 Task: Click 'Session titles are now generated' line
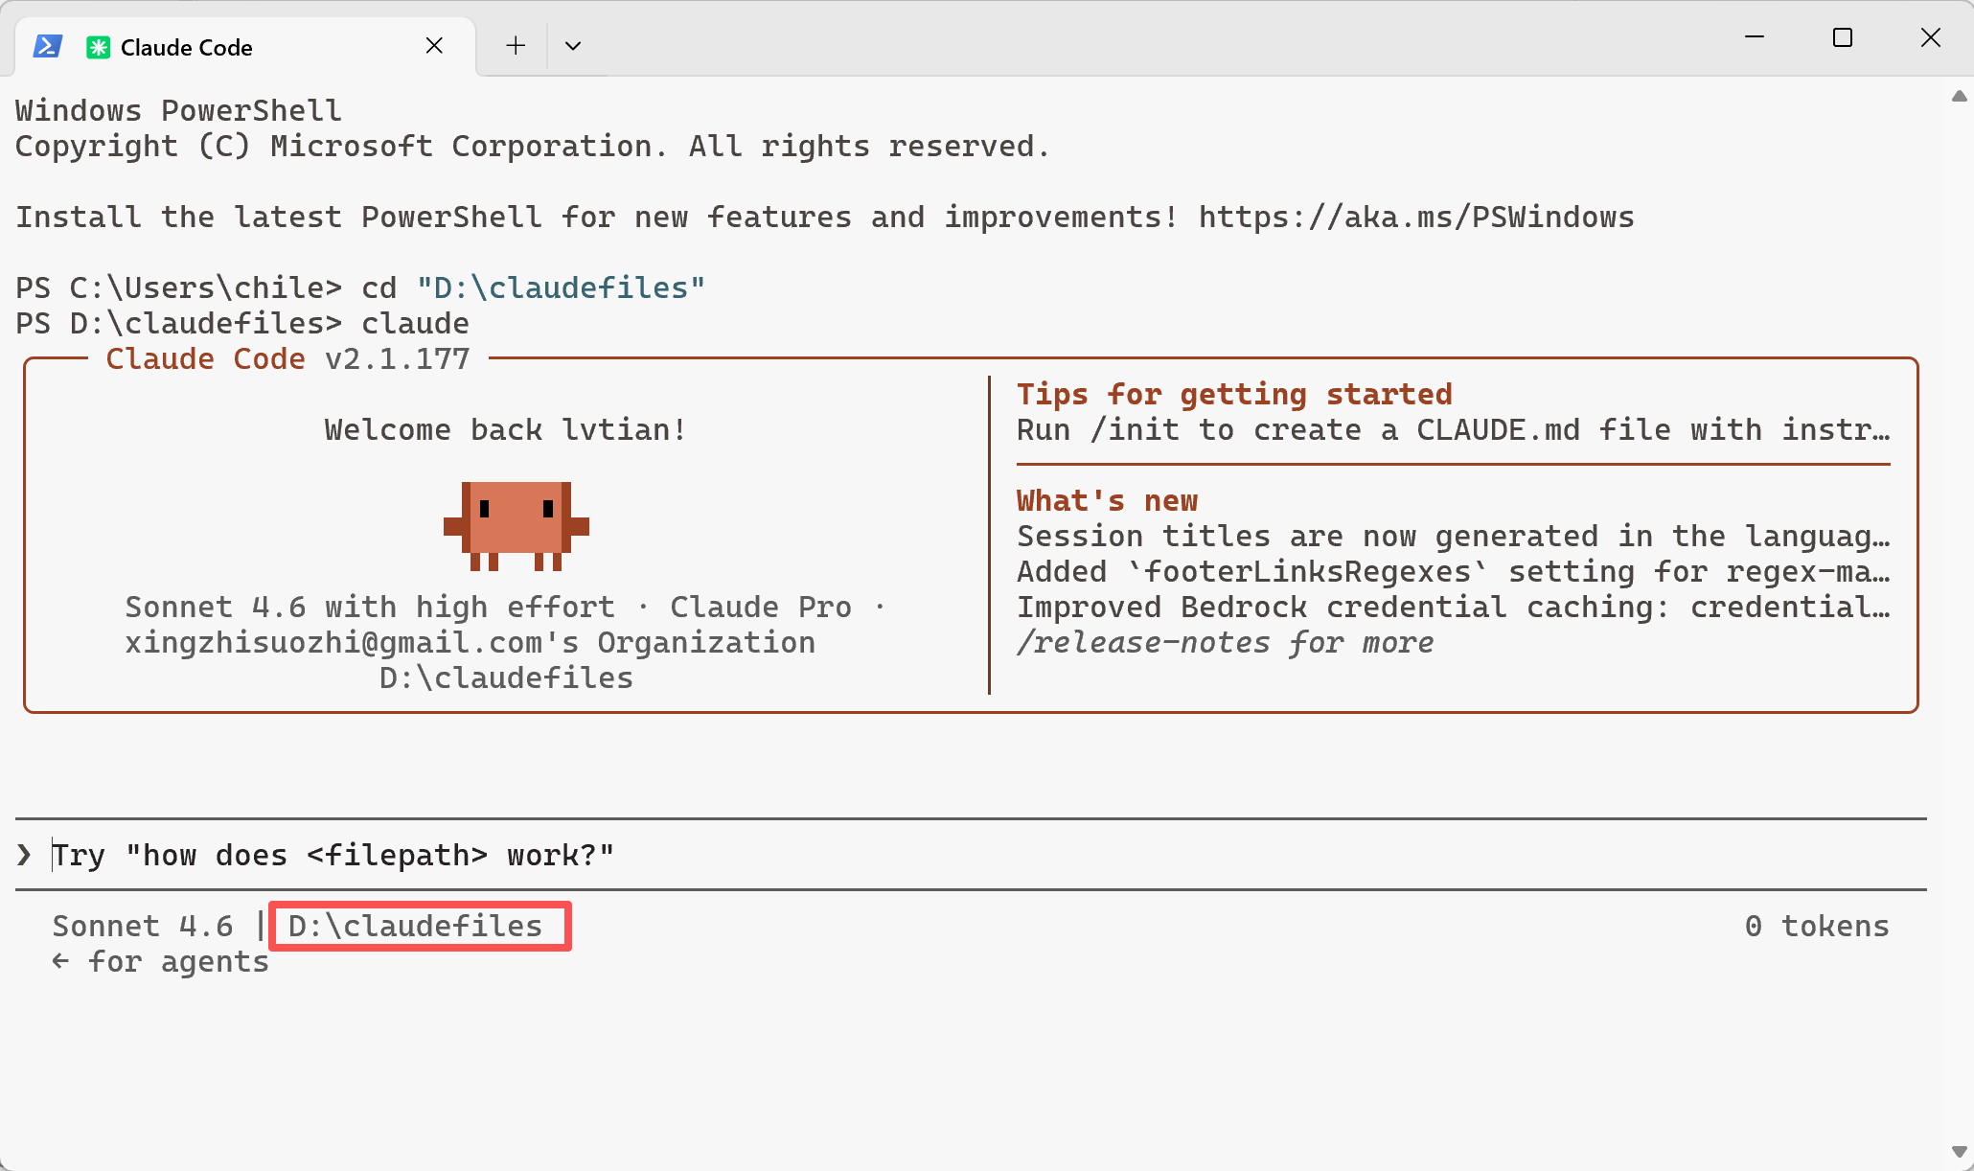coord(1453,536)
